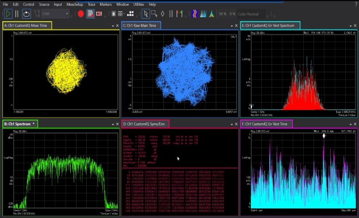Select the D: Ch1 CustomIQ Syms/Errs tab
The width and height of the screenshot is (359, 218).
(146, 124)
